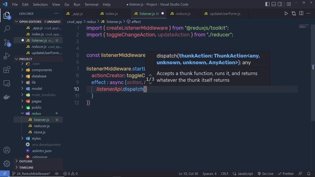Open the Search view in activity bar

point(6,29)
